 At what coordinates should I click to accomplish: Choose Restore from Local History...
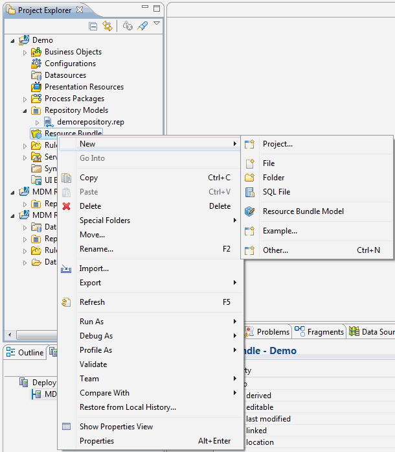click(x=150, y=407)
